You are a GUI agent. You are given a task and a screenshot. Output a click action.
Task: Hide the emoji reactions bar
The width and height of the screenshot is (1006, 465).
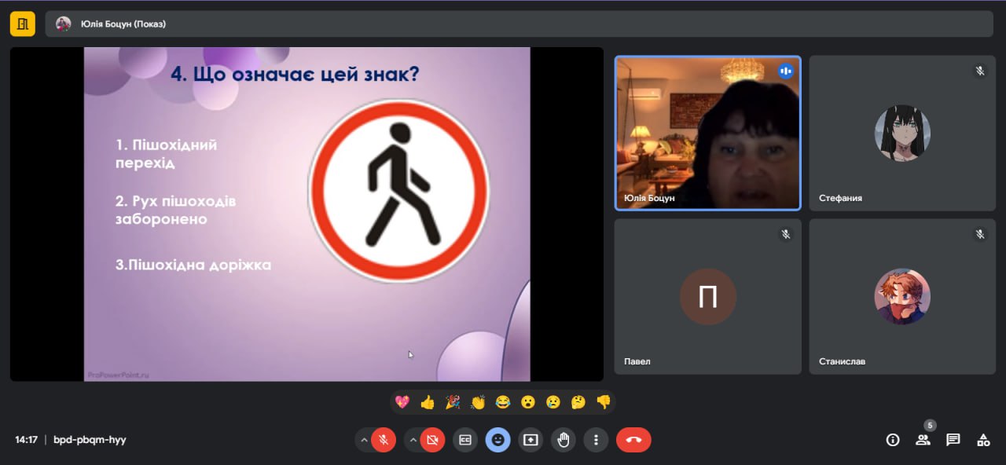click(x=497, y=440)
